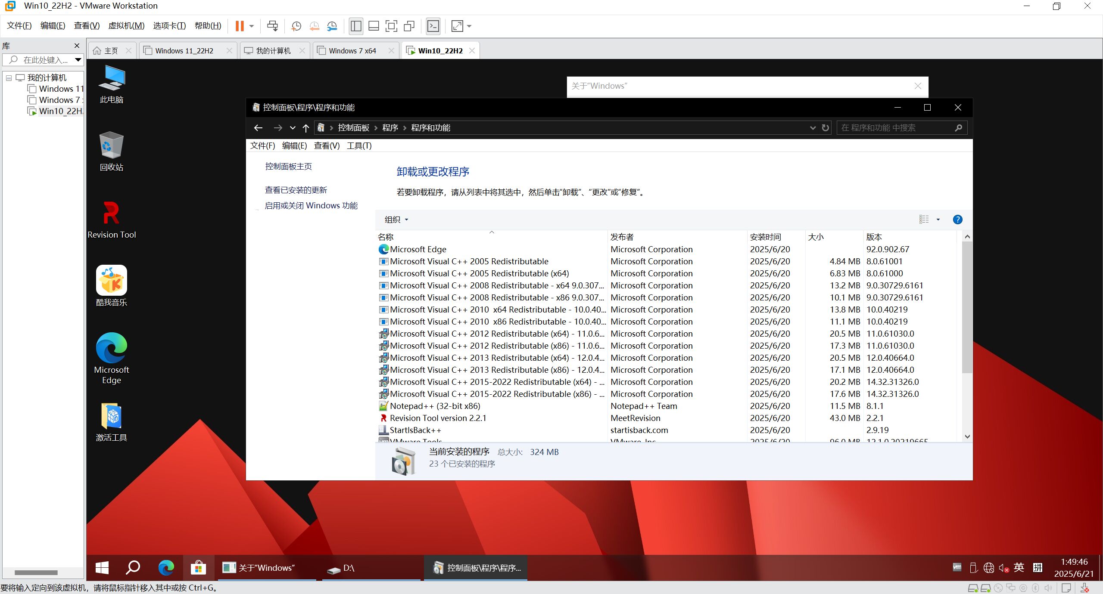Open the blue help question mark icon
The width and height of the screenshot is (1103, 594).
click(x=957, y=220)
